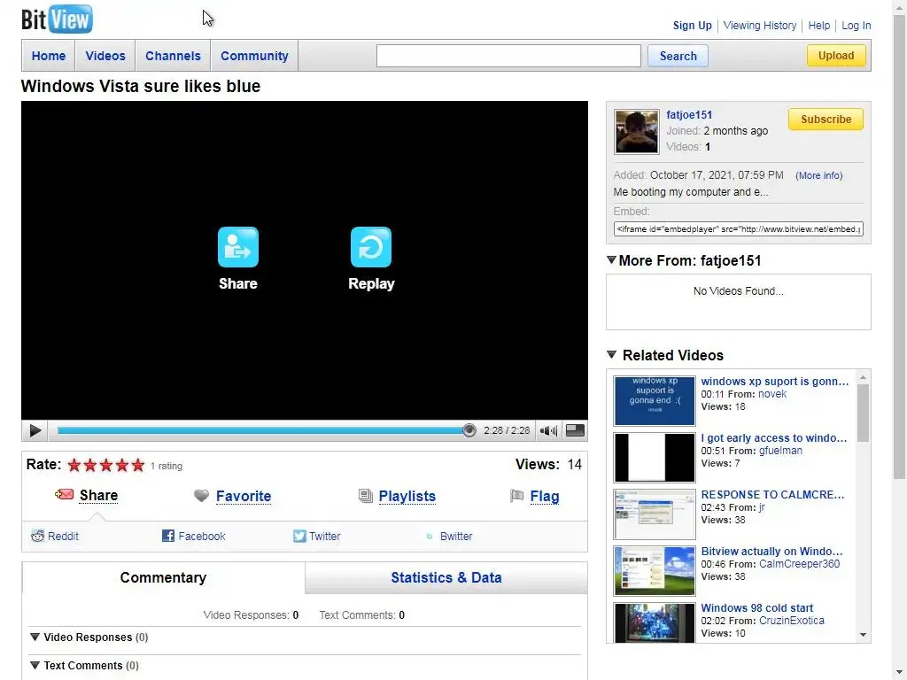The width and height of the screenshot is (907, 680).
Task: Click the Bwitter small icon
Action: [x=430, y=536]
